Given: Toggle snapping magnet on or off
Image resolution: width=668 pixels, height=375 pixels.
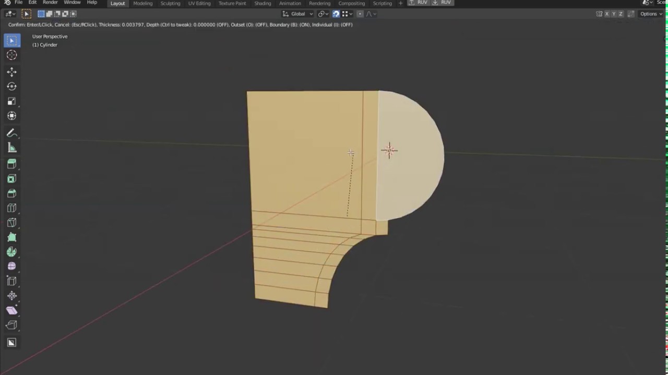Looking at the screenshot, I should (336, 14).
